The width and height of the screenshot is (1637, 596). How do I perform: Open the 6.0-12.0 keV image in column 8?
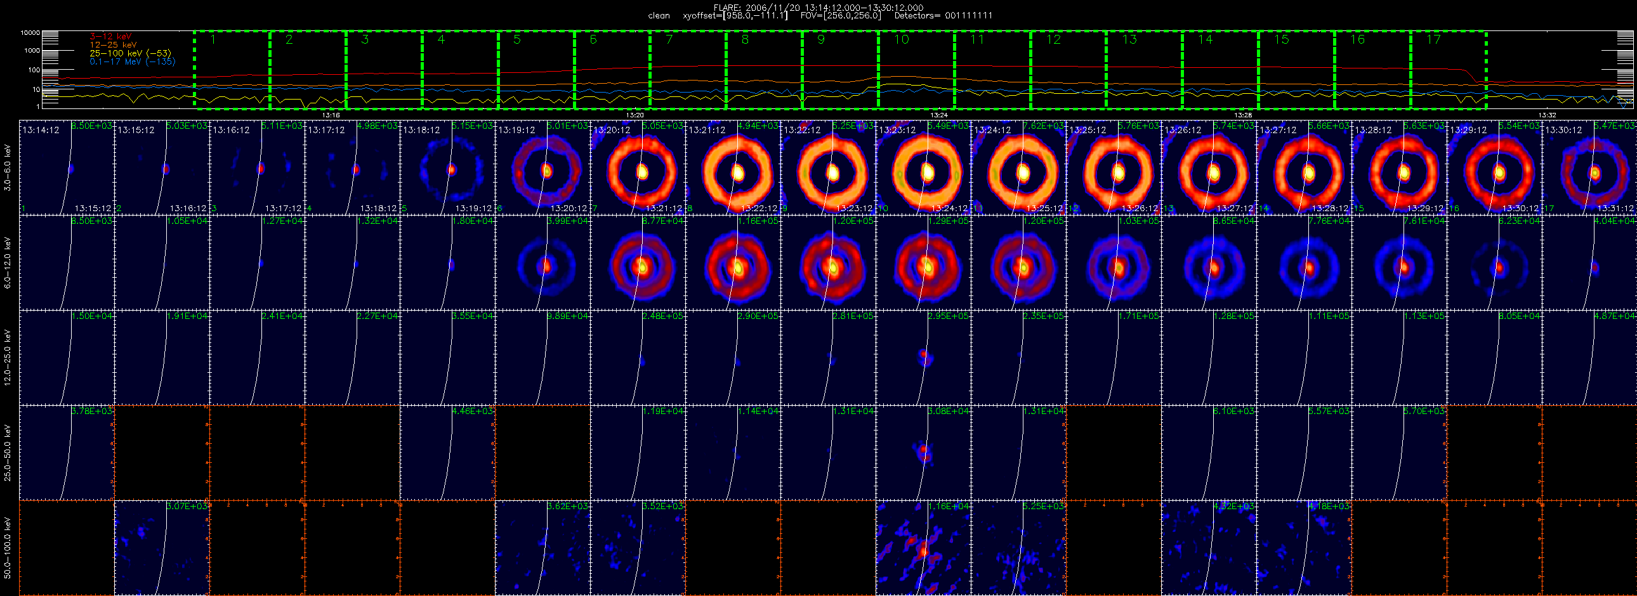point(733,262)
